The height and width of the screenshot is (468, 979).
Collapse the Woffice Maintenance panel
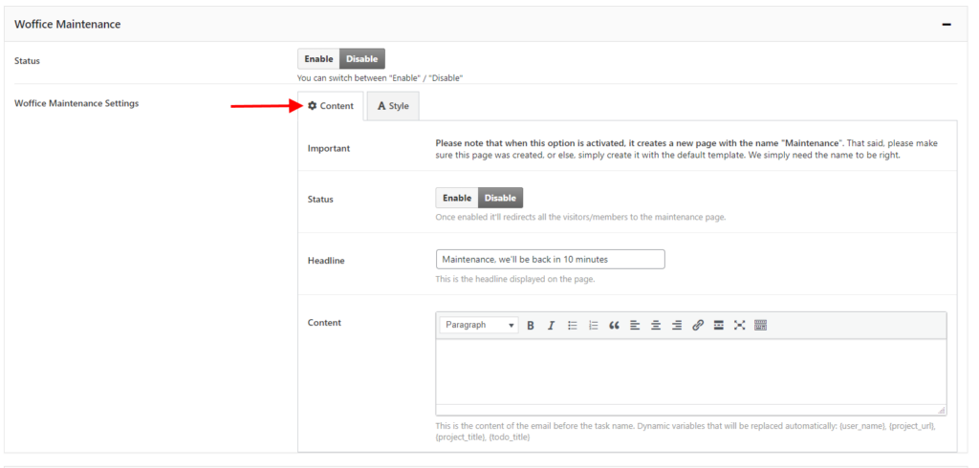(946, 24)
